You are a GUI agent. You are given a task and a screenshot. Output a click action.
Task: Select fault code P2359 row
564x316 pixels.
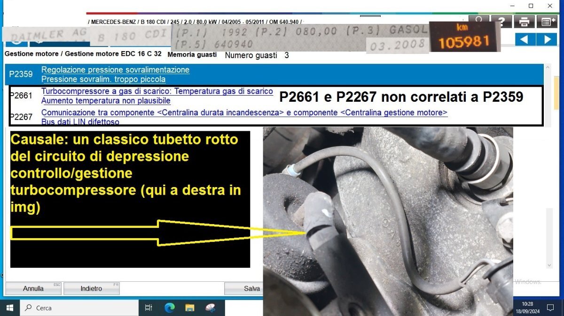click(x=274, y=74)
